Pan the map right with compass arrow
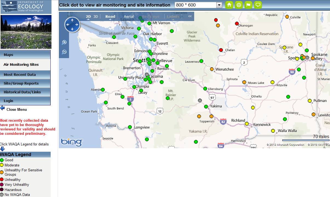 (77, 25)
